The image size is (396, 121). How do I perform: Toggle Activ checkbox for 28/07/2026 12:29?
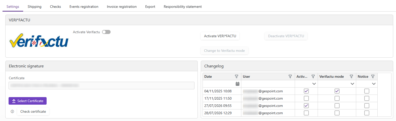point(306,113)
